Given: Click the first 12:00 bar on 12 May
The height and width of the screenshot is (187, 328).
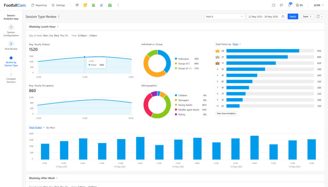Looking at the screenshot, I should click(45, 152).
